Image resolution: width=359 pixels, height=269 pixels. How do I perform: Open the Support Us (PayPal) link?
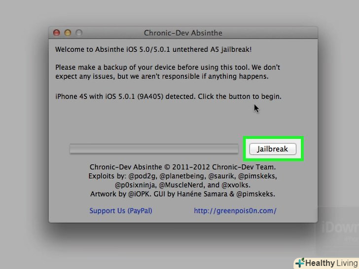point(121,211)
